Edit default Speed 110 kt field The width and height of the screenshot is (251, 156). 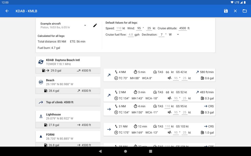coord(119,28)
